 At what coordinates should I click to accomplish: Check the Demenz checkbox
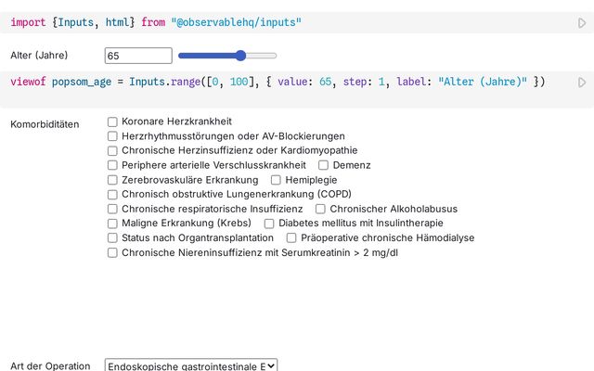coord(323,165)
